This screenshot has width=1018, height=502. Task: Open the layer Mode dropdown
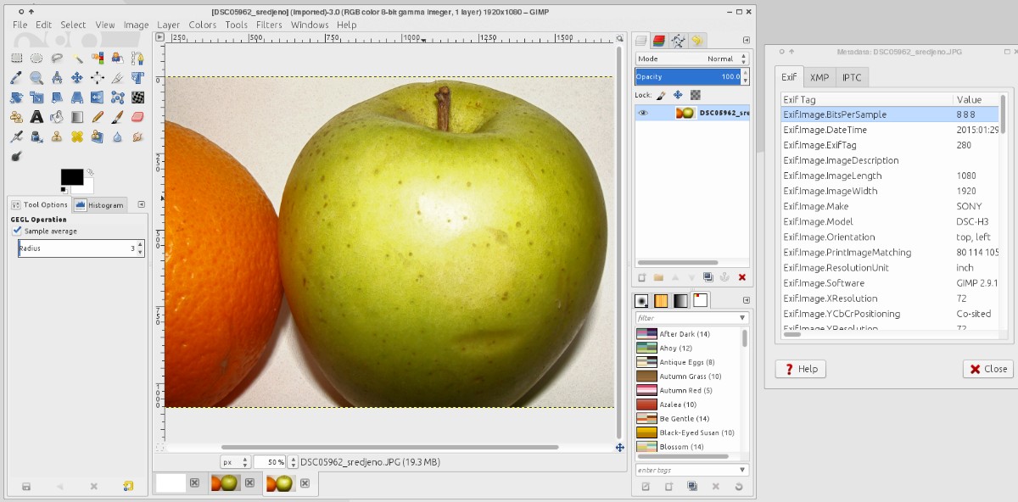tap(692, 59)
